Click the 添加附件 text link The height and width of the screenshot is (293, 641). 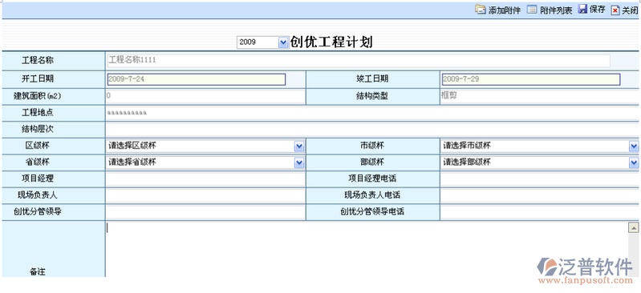(505, 10)
